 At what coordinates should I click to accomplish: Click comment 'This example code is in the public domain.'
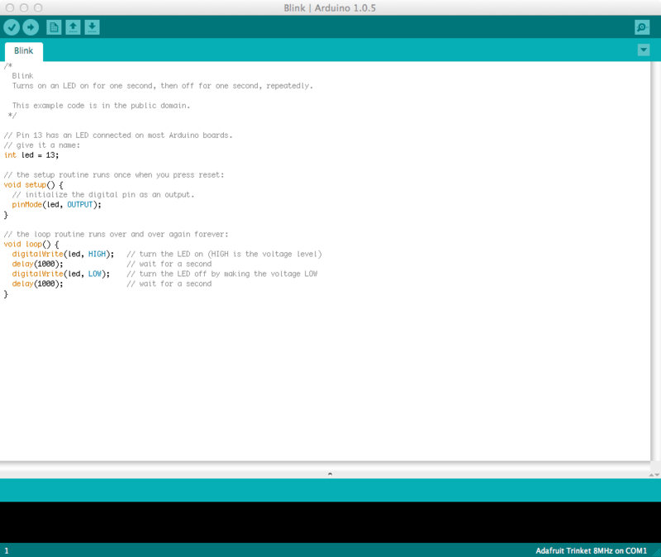pyautogui.click(x=101, y=106)
